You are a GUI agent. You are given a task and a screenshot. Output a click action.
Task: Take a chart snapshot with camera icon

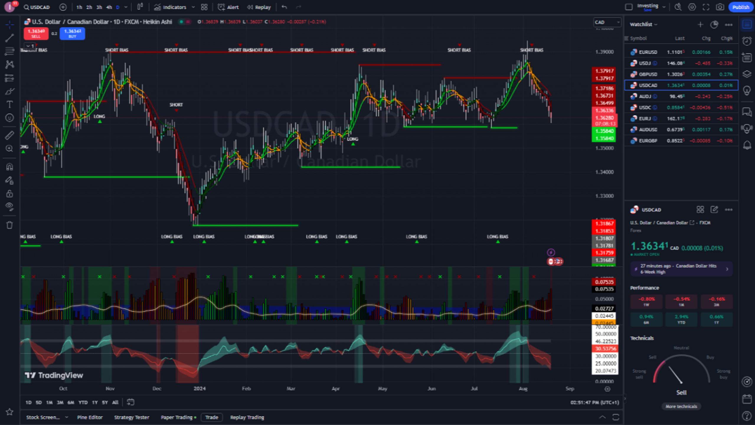click(720, 7)
